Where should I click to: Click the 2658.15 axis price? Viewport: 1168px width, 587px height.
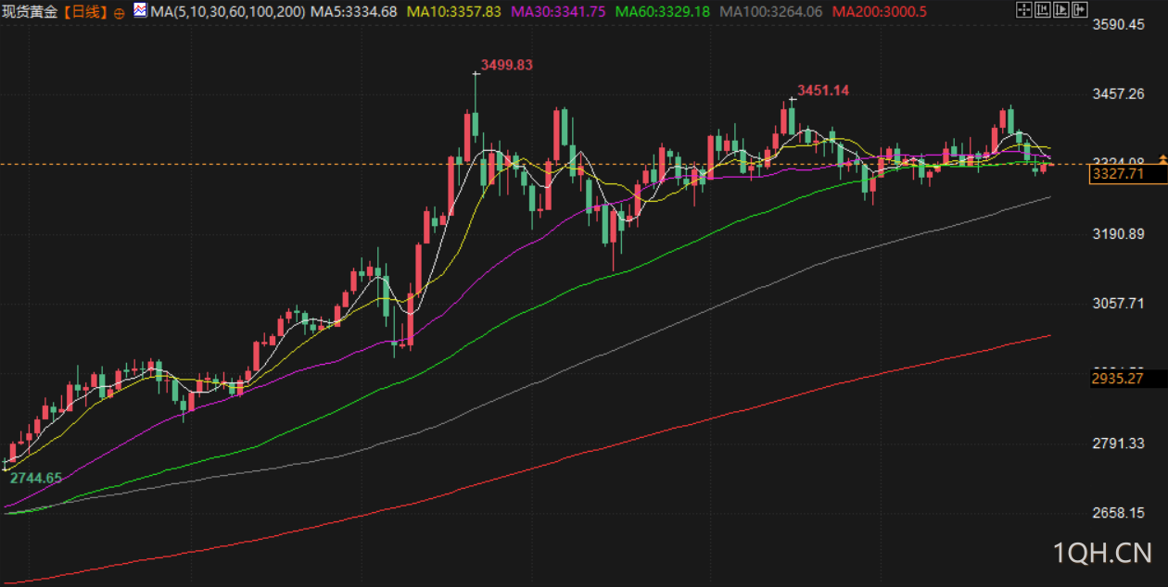tap(1118, 512)
